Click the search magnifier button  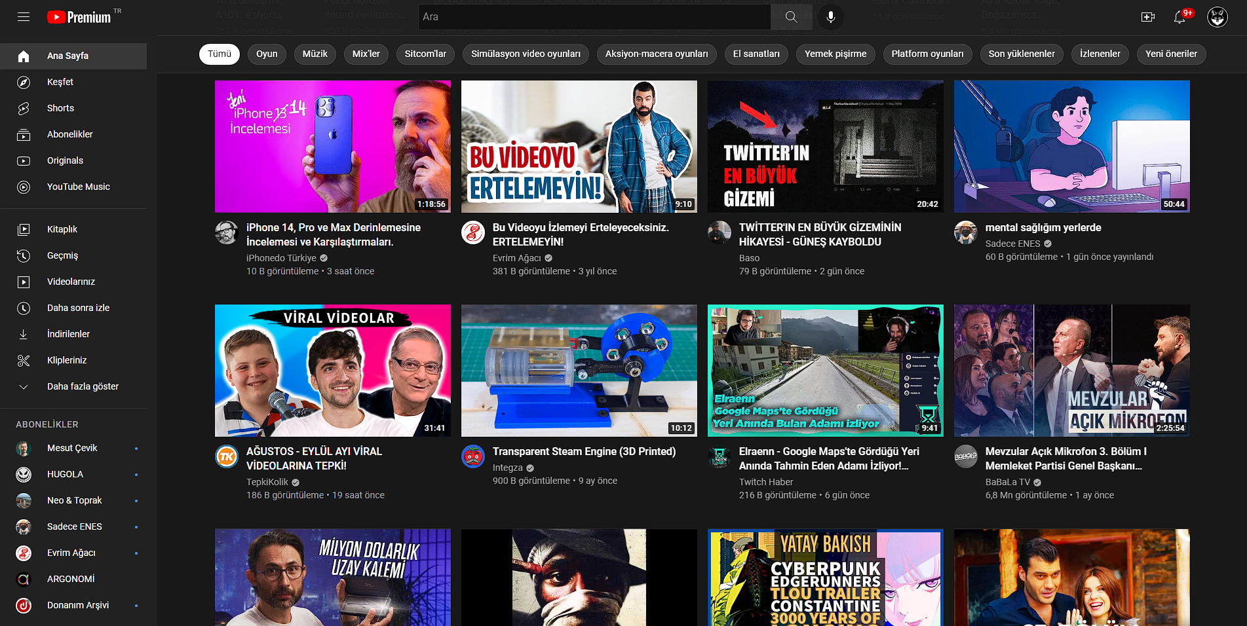(x=792, y=17)
